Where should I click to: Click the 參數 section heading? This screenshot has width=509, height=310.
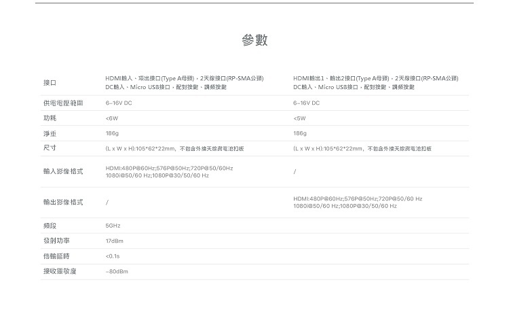(x=254, y=41)
